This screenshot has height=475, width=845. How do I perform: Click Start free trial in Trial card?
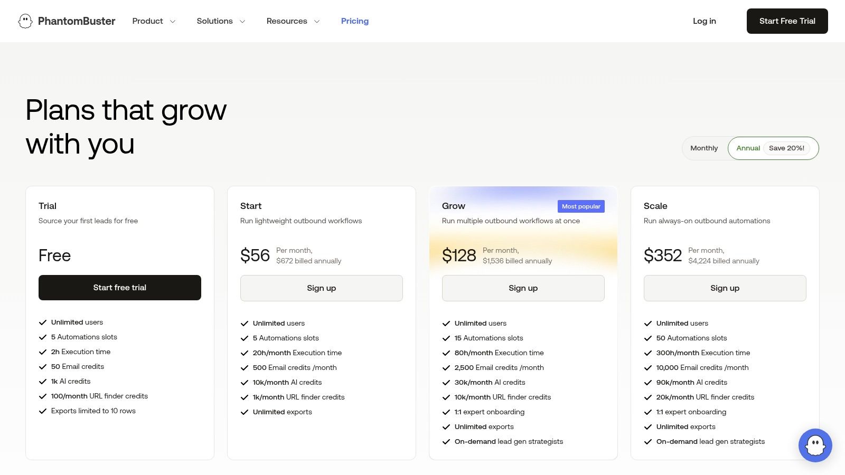[120, 288]
